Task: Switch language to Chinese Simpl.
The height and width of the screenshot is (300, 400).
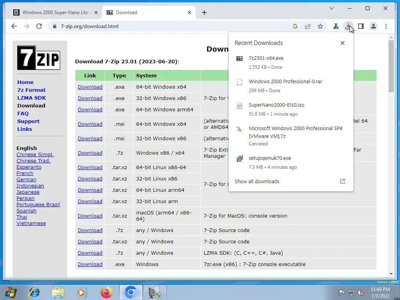Action: tap(35, 155)
